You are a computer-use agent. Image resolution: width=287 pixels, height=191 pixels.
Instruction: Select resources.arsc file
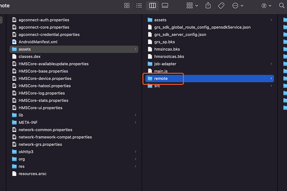coord(32,174)
